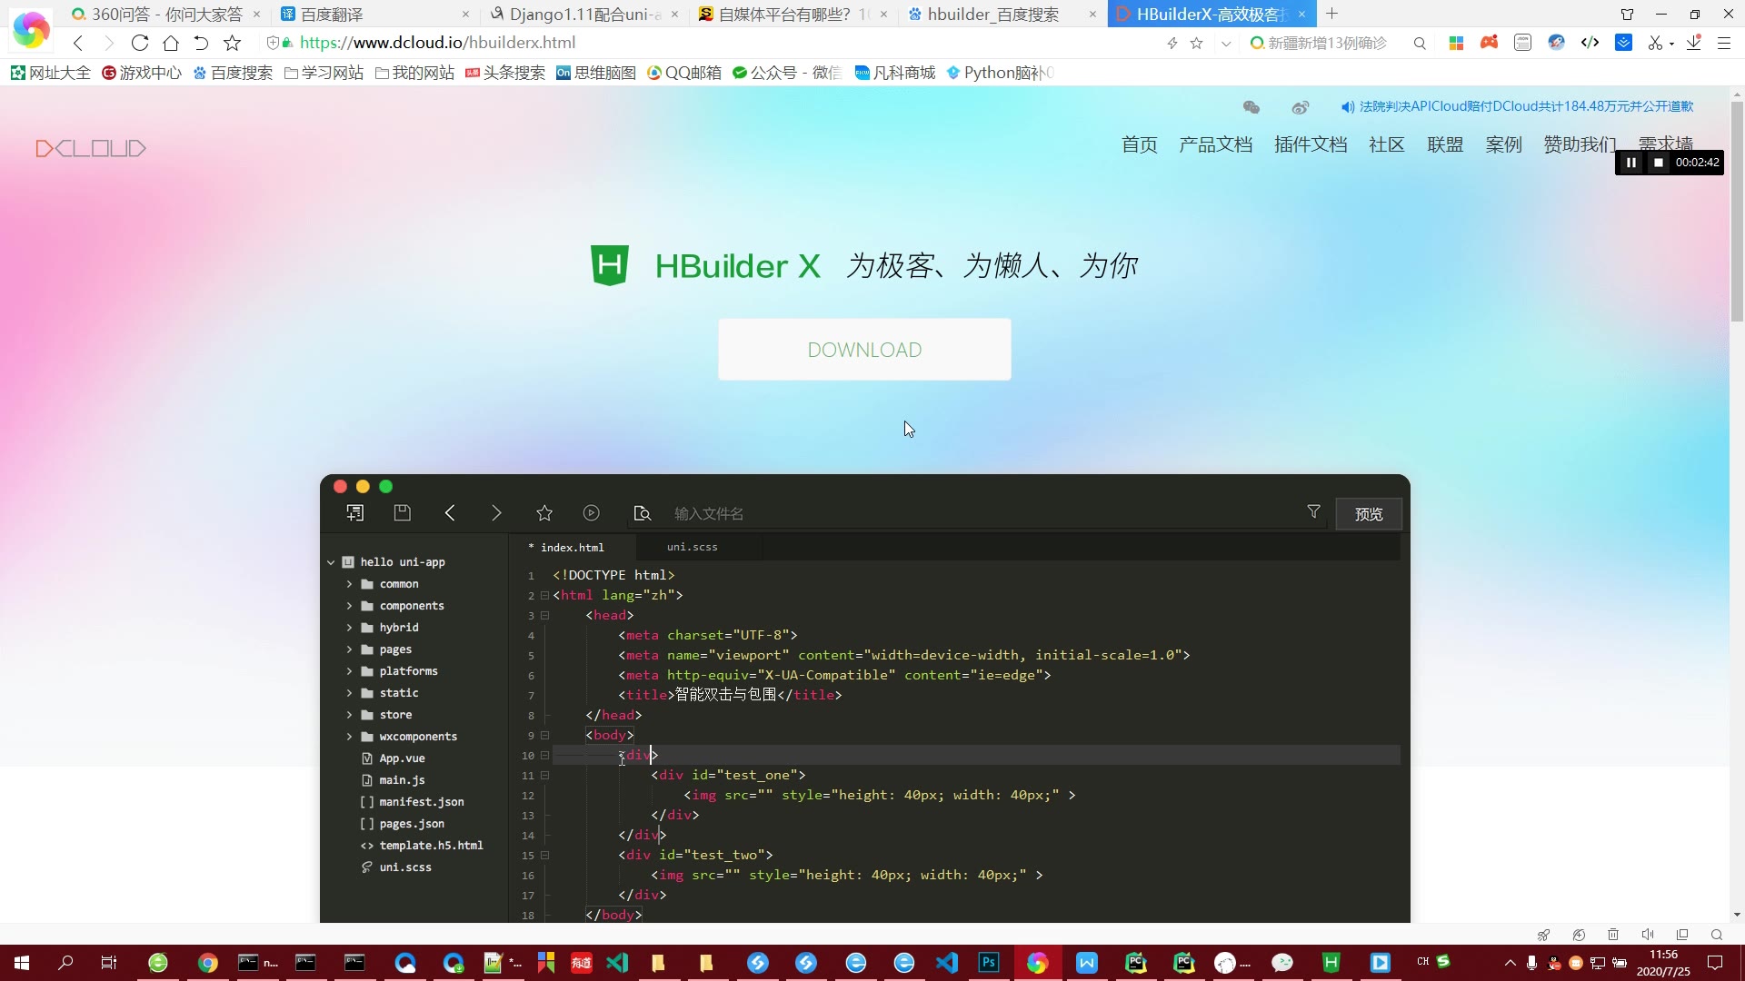
Task: Expand the common folder
Action: (349, 584)
